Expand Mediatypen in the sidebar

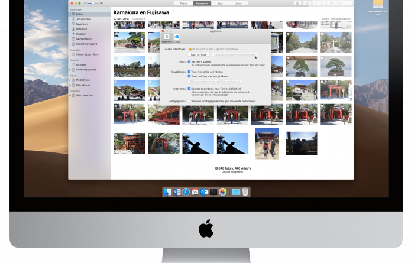coord(70,80)
